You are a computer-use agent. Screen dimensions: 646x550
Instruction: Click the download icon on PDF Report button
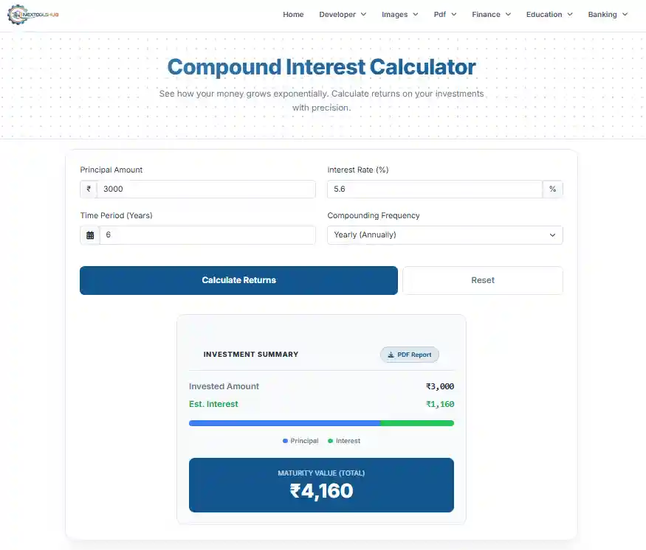tap(390, 355)
